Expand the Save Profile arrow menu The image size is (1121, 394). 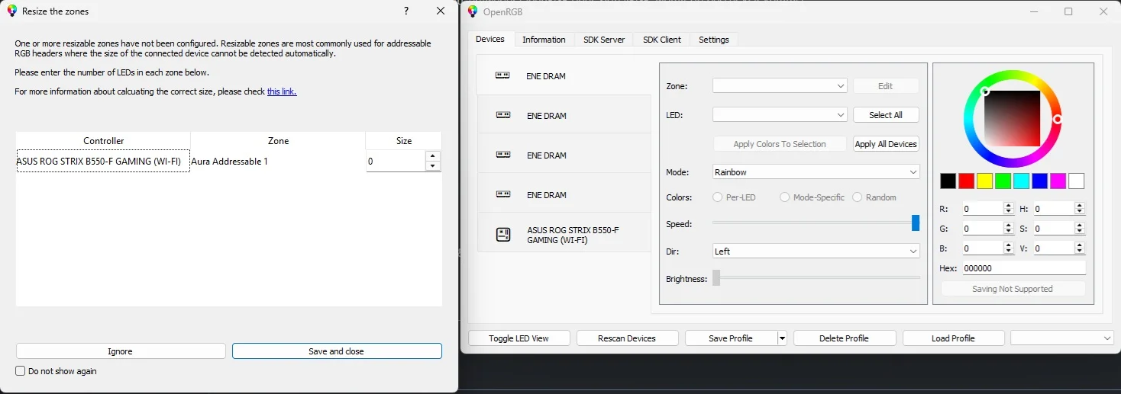click(x=782, y=338)
